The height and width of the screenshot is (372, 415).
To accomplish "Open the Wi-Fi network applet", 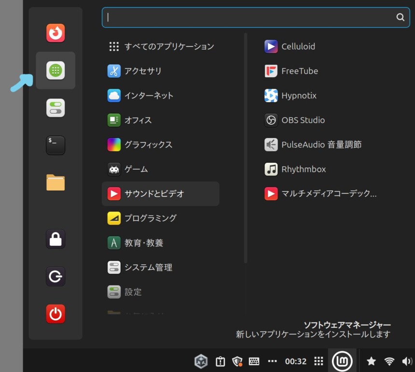I will [389, 361].
